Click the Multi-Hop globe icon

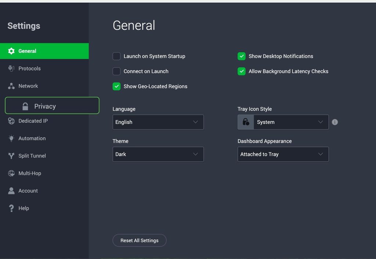click(x=11, y=173)
